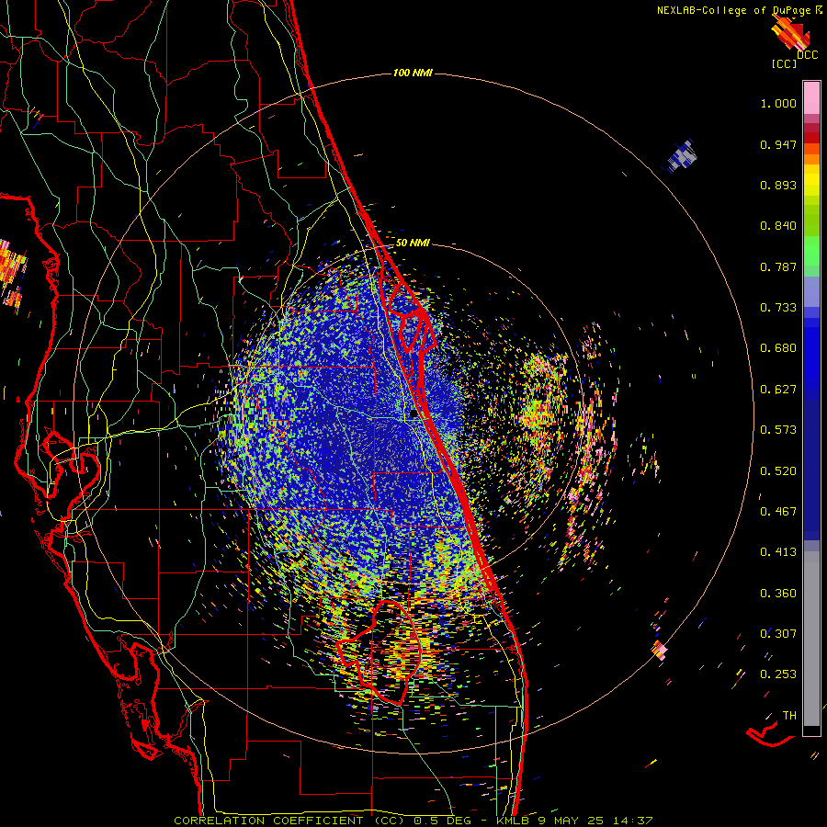Click the 100 NMI range ring label
827x827 pixels.
pyautogui.click(x=413, y=73)
